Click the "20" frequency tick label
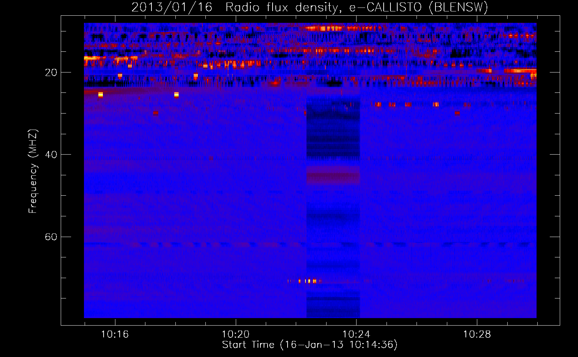Image resolution: width=578 pixels, height=357 pixels. (51, 72)
